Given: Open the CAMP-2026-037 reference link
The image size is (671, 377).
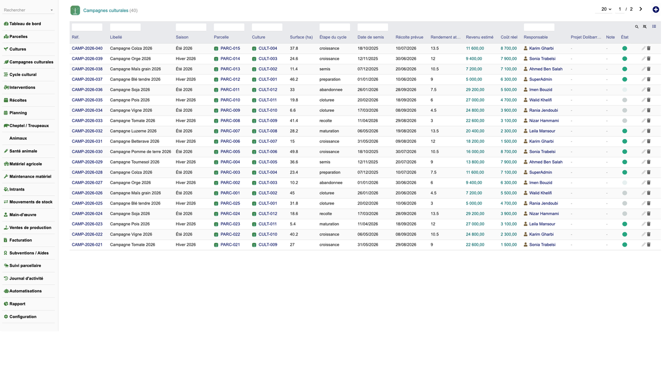Looking at the screenshot, I should pyautogui.click(x=87, y=79).
